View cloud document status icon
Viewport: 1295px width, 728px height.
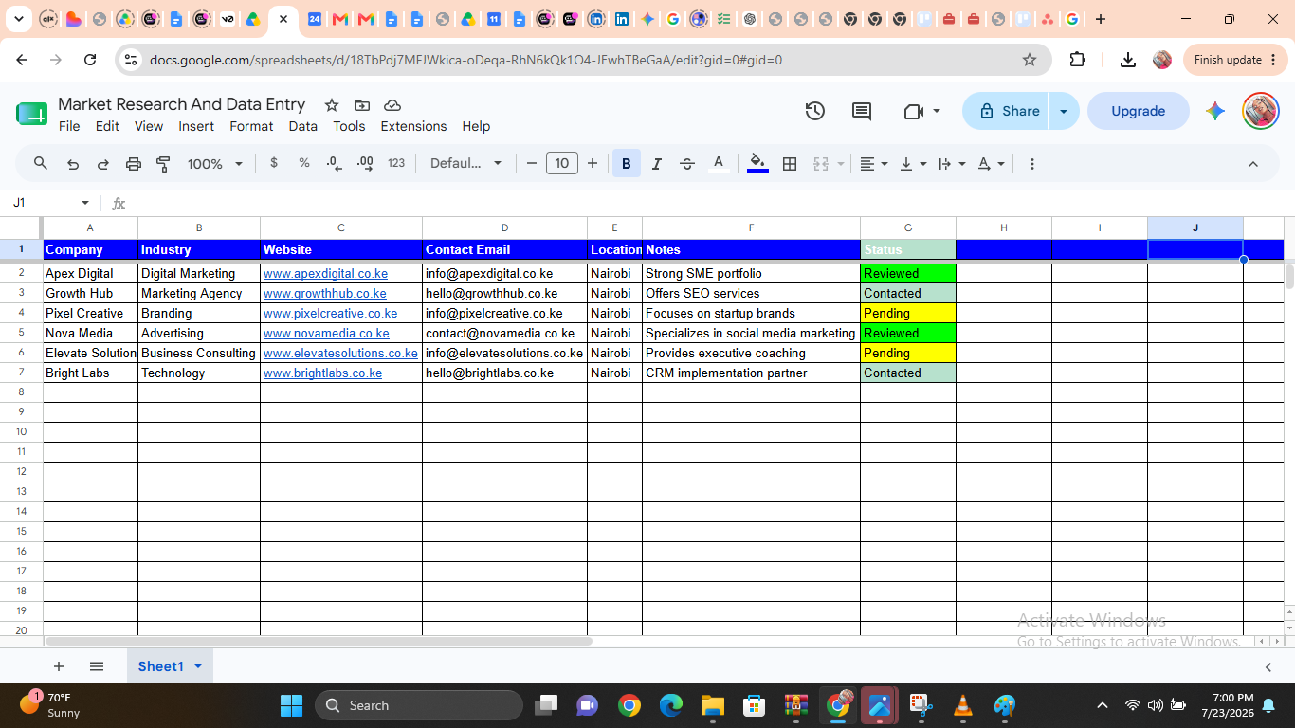point(392,105)
